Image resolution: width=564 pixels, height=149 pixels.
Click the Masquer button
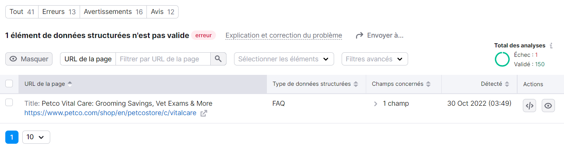pyautogui.click(x=29, y=59)
